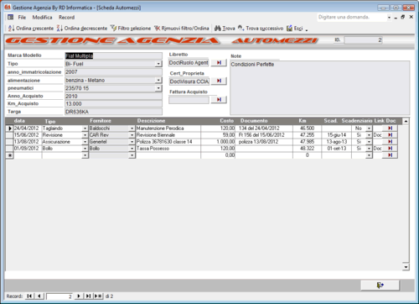Click the date cell 13/08/2012
This screenshot has height=304, width=419.
click(28, 142)
